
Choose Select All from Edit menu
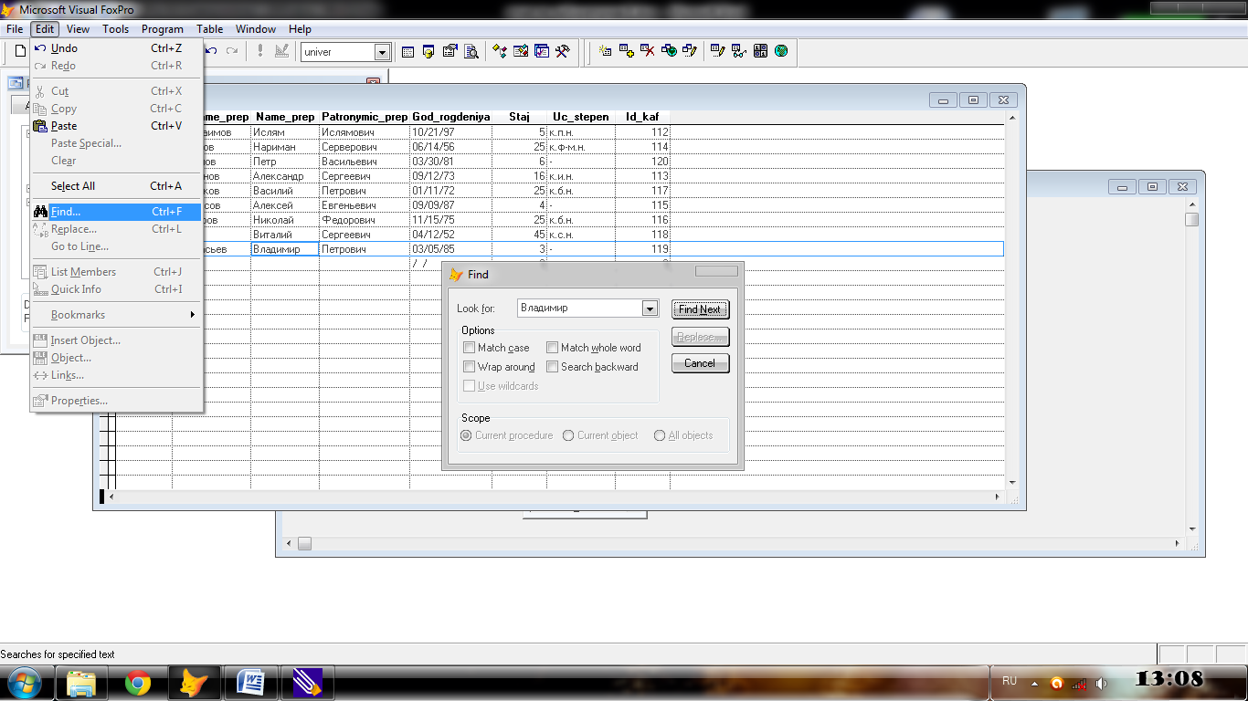[116, 186]
